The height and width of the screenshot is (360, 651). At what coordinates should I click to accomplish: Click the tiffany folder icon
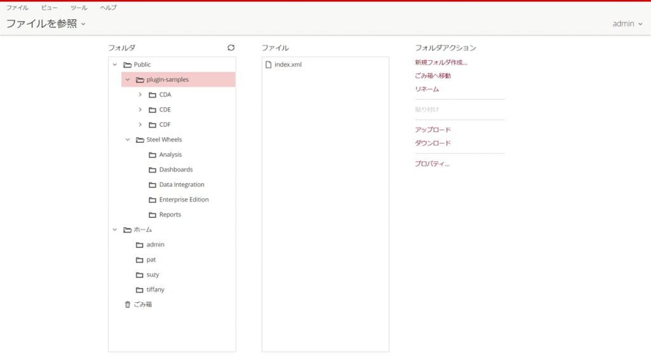[x=139, y=290]
